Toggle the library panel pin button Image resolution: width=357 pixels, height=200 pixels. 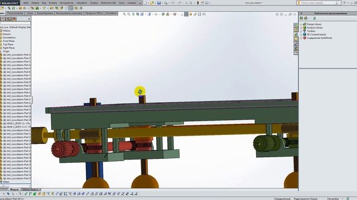coord(301,13)
